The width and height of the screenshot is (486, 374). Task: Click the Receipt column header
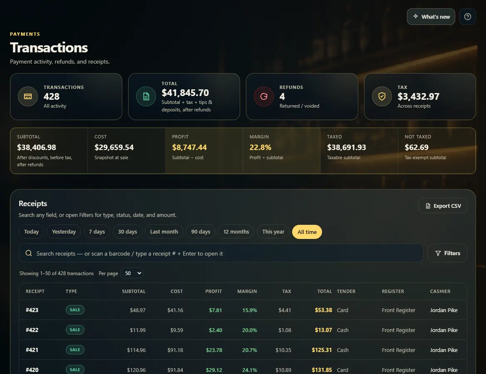(35, 291)
